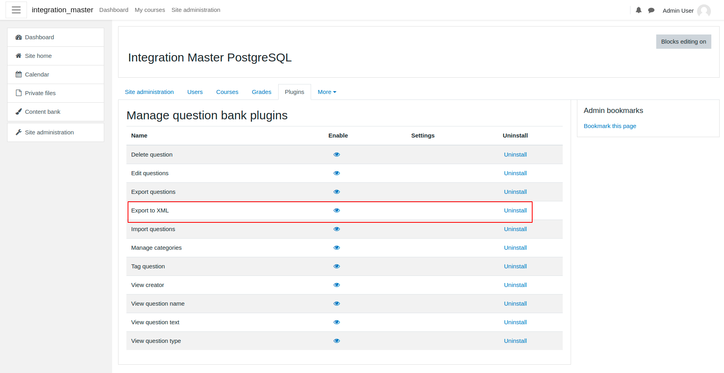Disable the Delete question plugin eye icon
The image size is (724, 373).
(x=337, y=155)
